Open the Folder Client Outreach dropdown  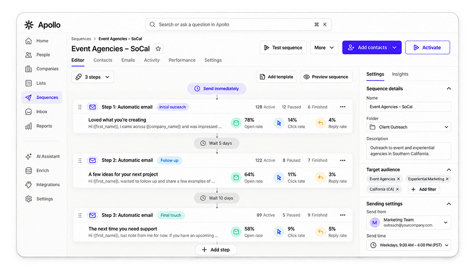(x=408, y=127)
